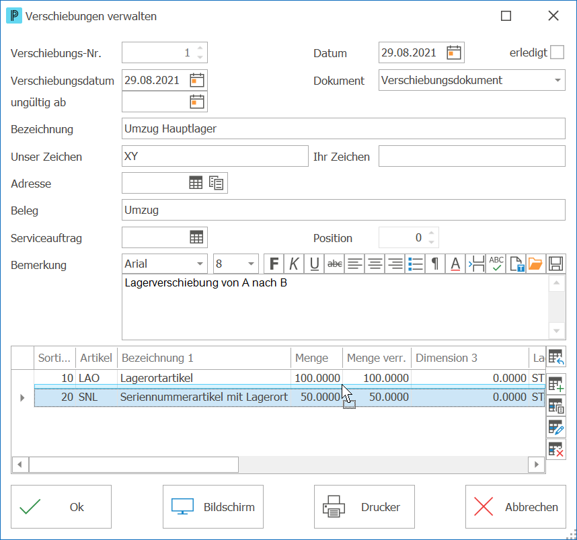Add a new position row to table
The image size is (577, 540).
click(x=556, y=384)
